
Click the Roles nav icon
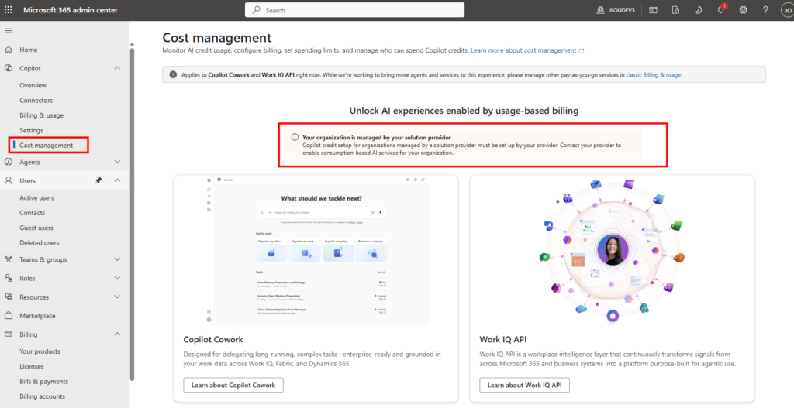8,278
